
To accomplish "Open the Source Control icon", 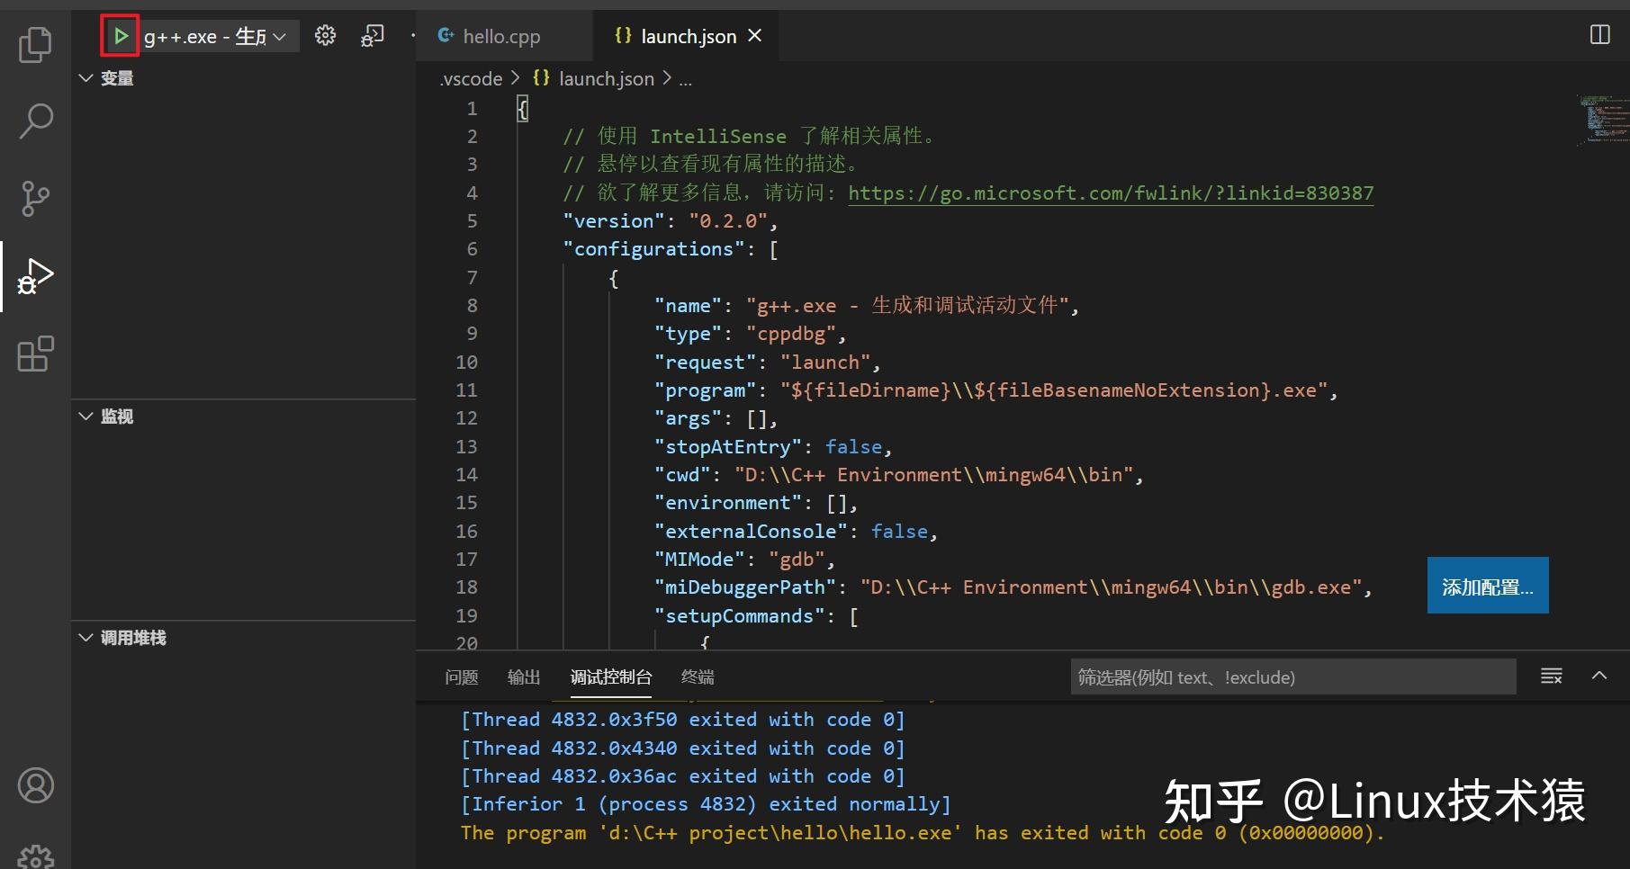I will 34,198.
